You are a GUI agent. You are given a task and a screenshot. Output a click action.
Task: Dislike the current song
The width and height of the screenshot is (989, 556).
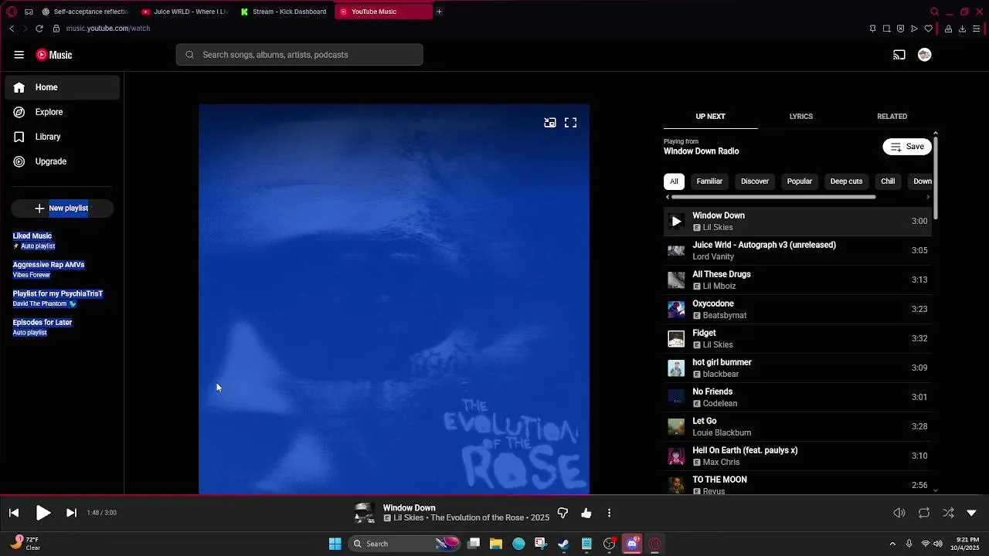[562, 513]
